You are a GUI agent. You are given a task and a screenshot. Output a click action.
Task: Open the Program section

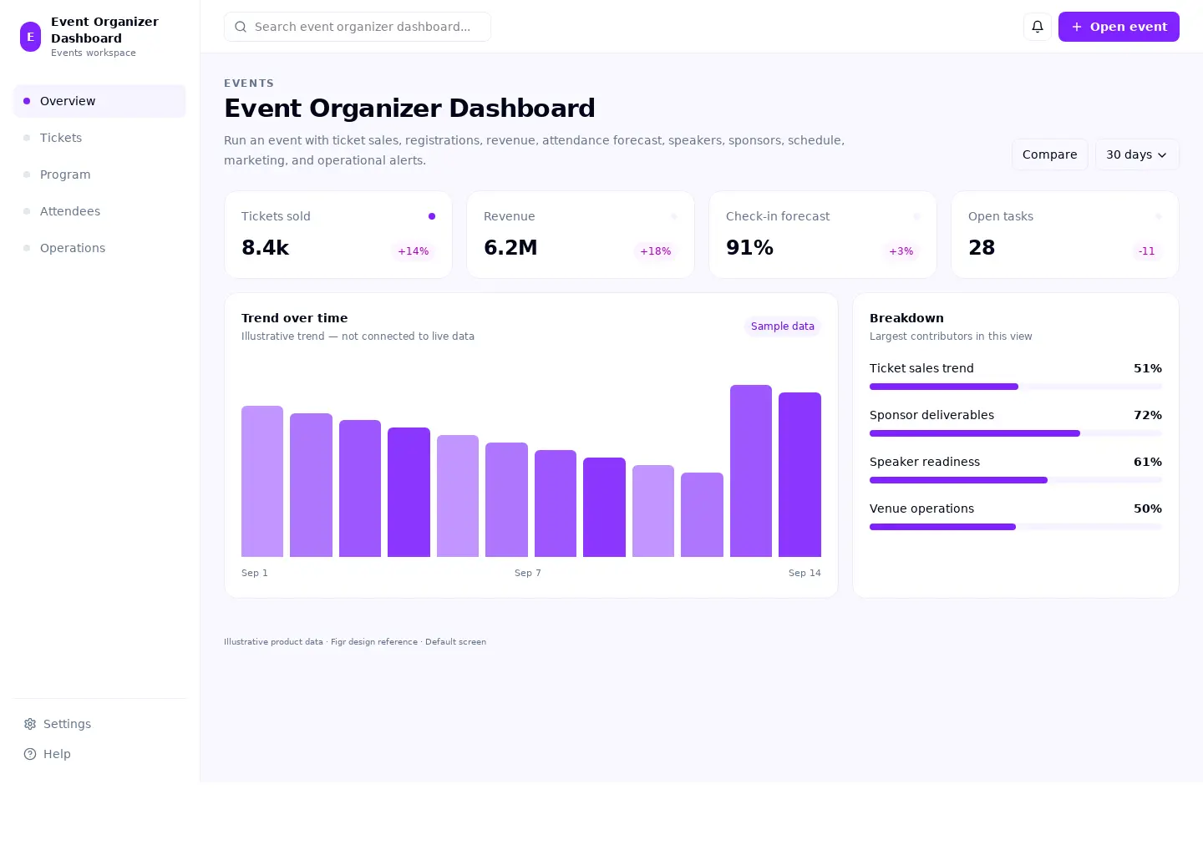click(99, 175)
